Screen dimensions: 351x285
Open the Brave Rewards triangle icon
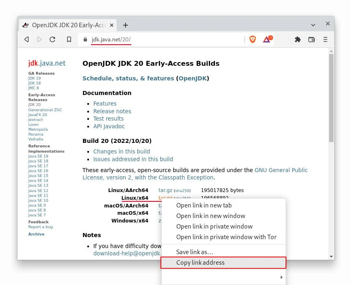[267, 39]
